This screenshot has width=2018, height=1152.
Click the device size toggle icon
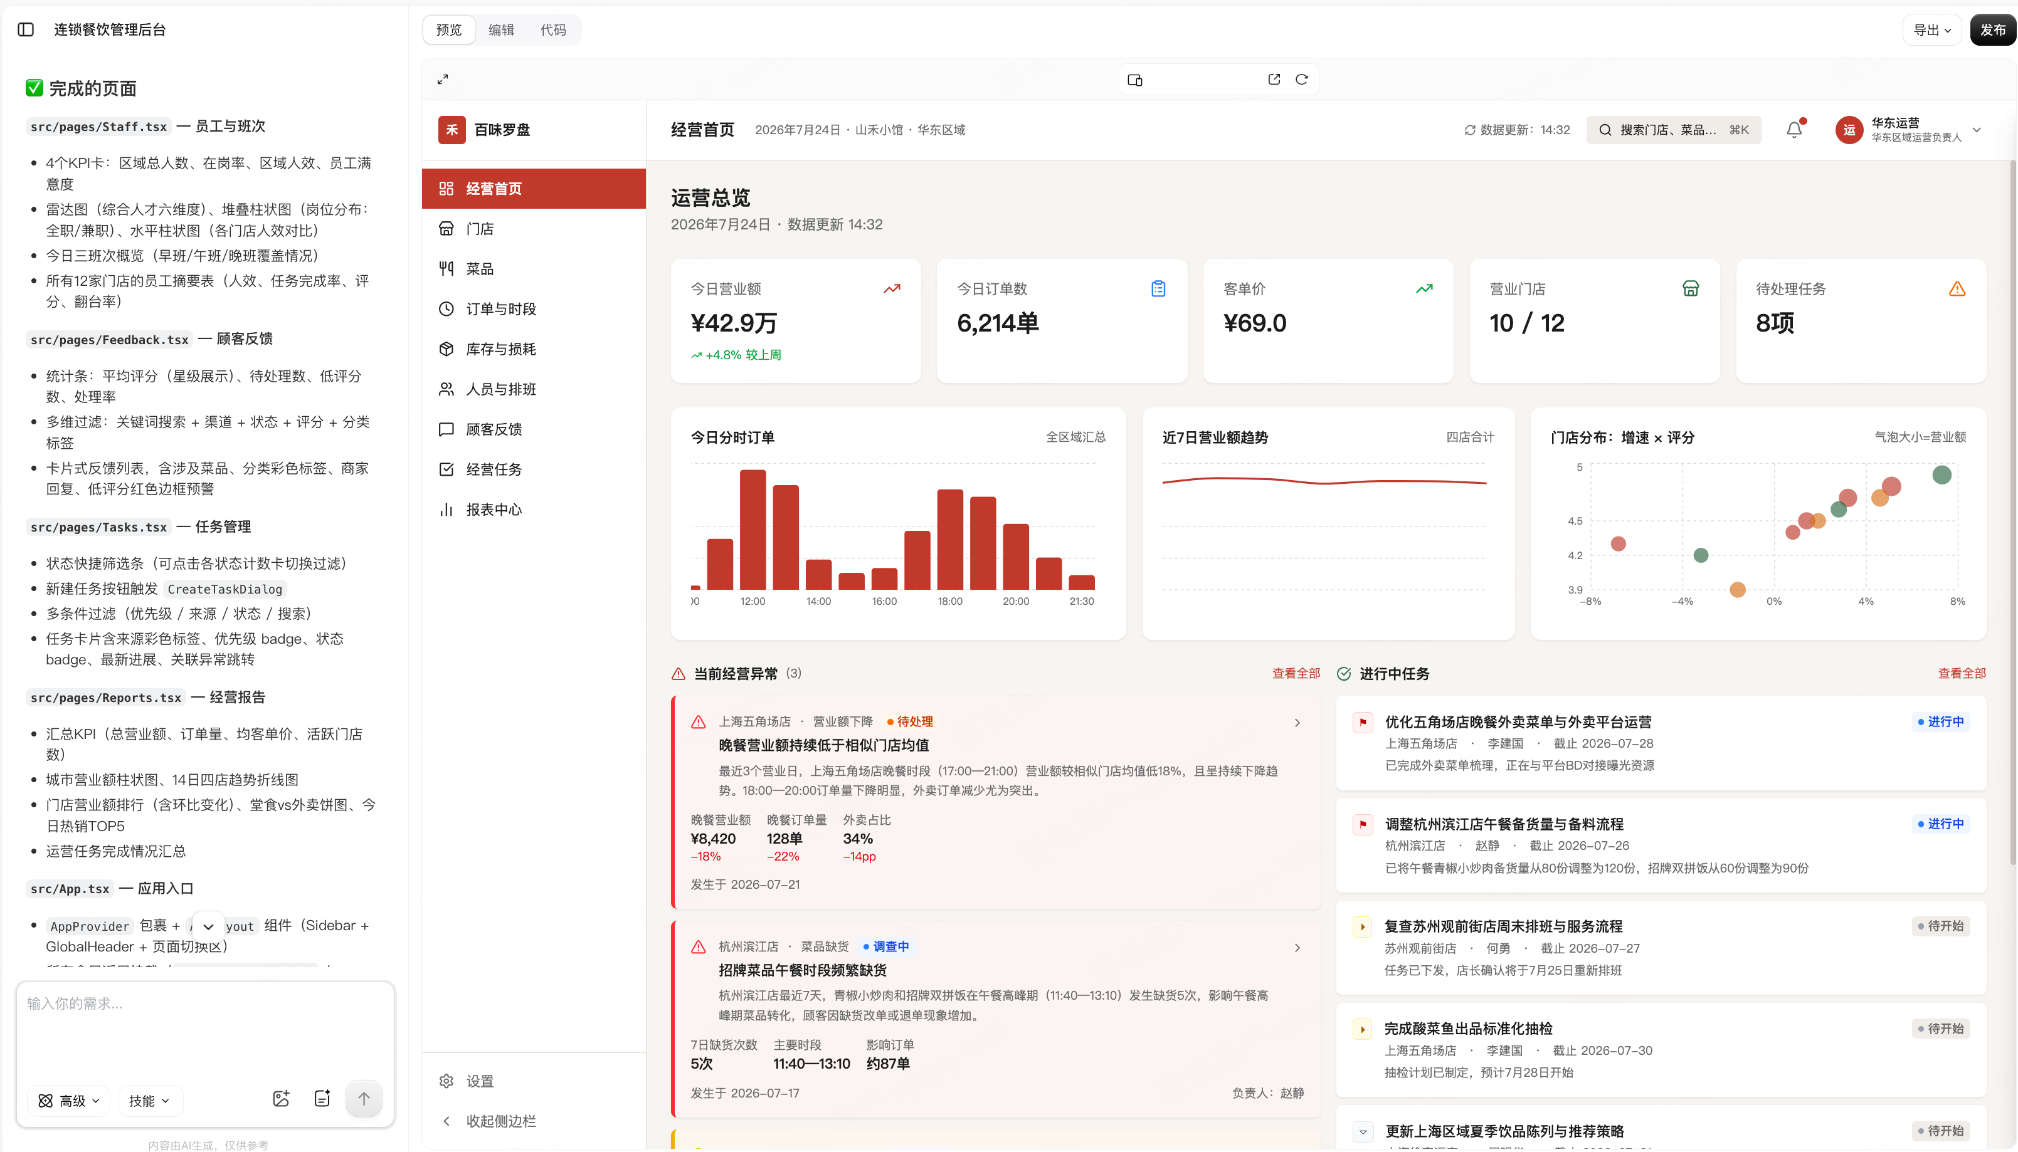click(1135, 80)
